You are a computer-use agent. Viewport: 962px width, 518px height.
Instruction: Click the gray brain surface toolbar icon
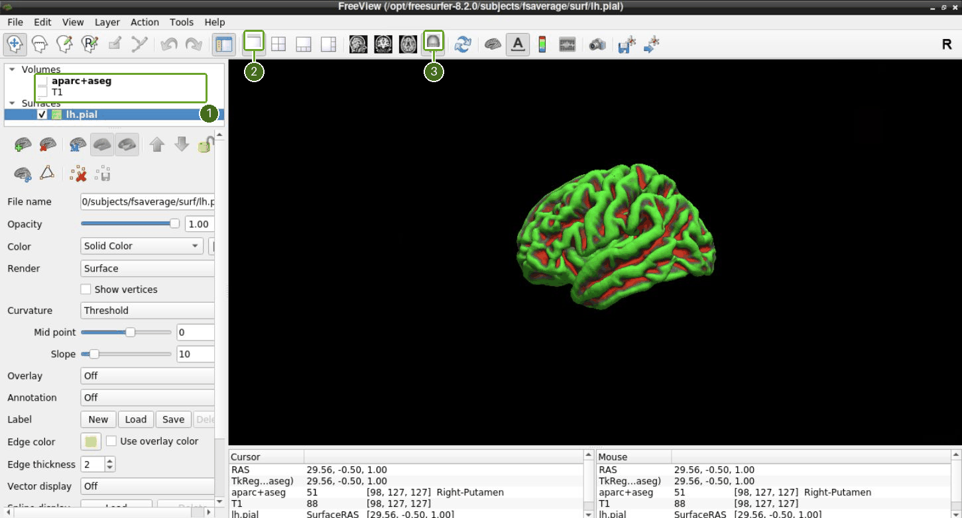coord(493,44)
